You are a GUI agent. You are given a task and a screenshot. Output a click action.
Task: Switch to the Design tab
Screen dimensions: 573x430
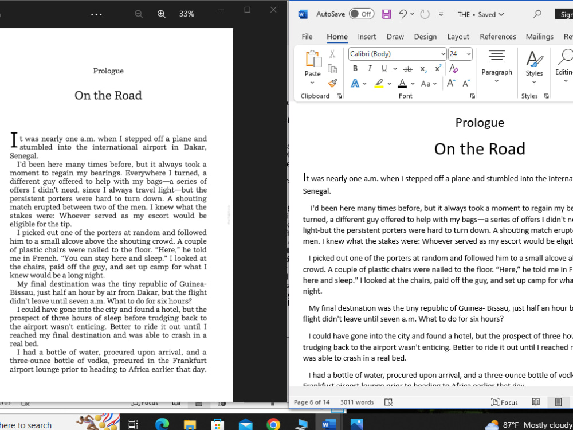point(425,37)
